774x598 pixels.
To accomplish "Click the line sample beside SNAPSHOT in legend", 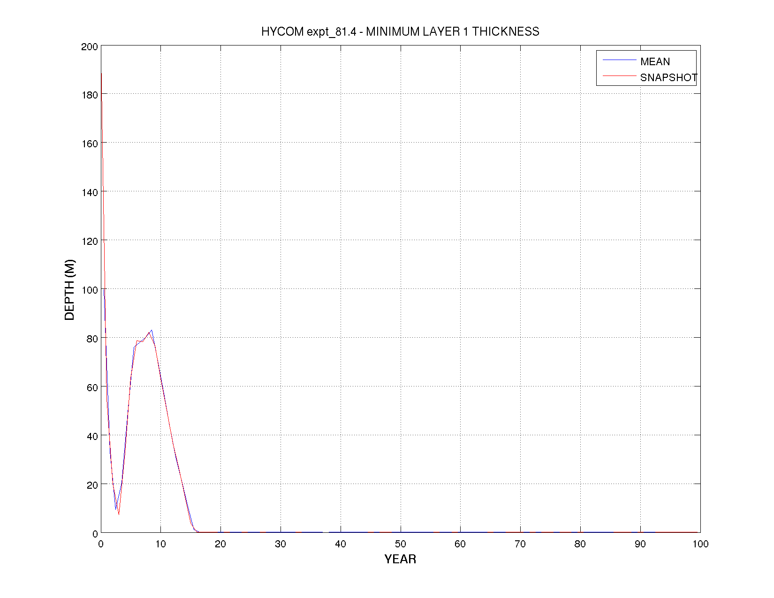I will [619, 76].
